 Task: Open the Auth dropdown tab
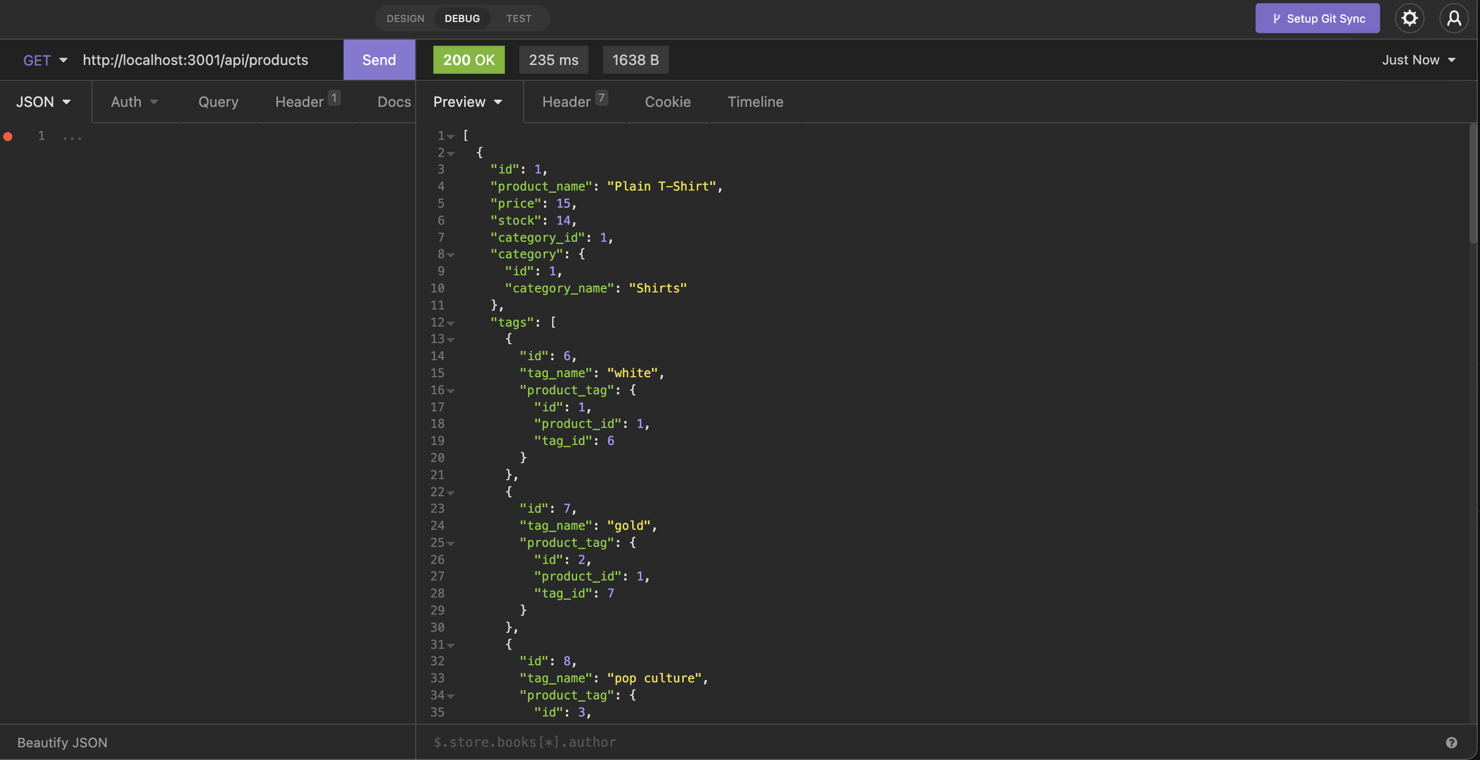[134, 102]
